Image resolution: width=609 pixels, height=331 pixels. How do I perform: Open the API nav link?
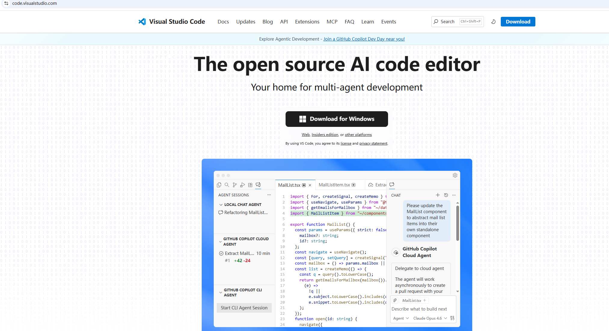point(284,22)
